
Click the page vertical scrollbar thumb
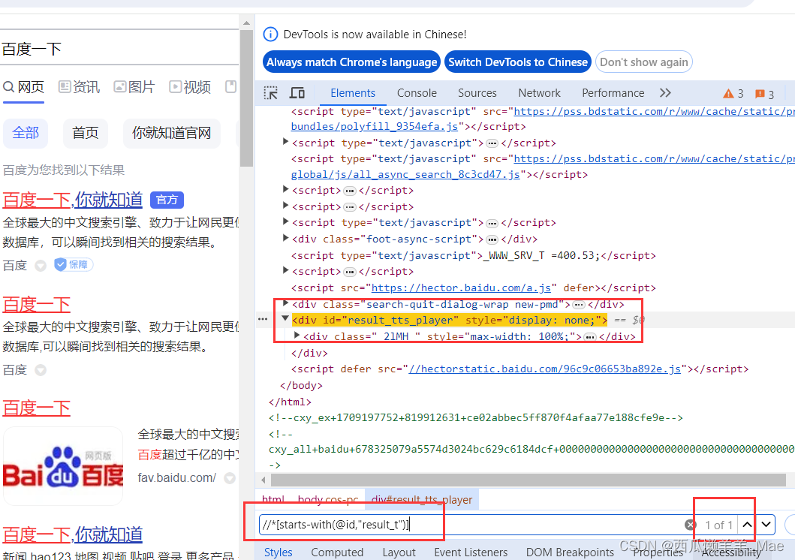tap(246, 98)
